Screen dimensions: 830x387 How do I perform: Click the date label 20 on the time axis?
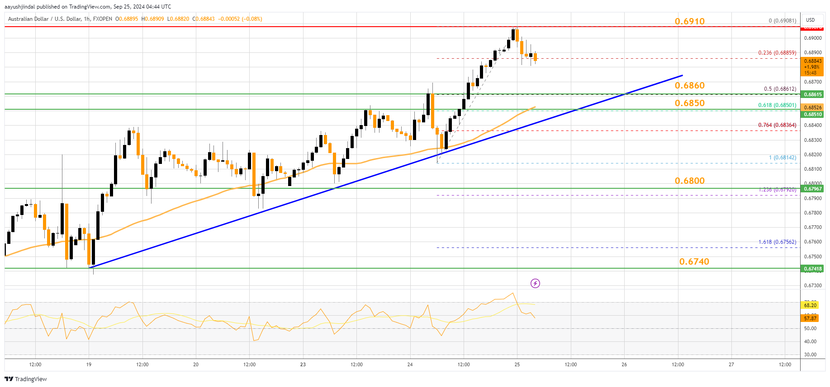pos(196,364)
